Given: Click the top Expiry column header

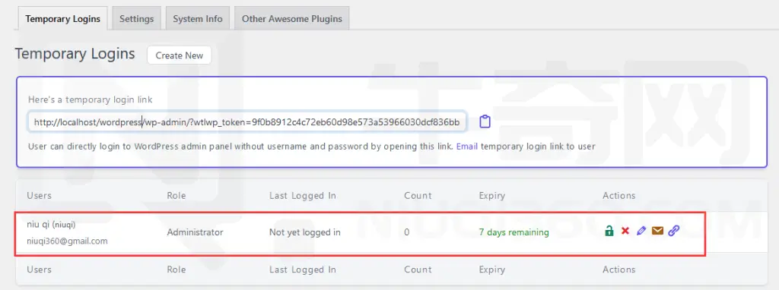Looking at the screenshot, I should (492, 195).
